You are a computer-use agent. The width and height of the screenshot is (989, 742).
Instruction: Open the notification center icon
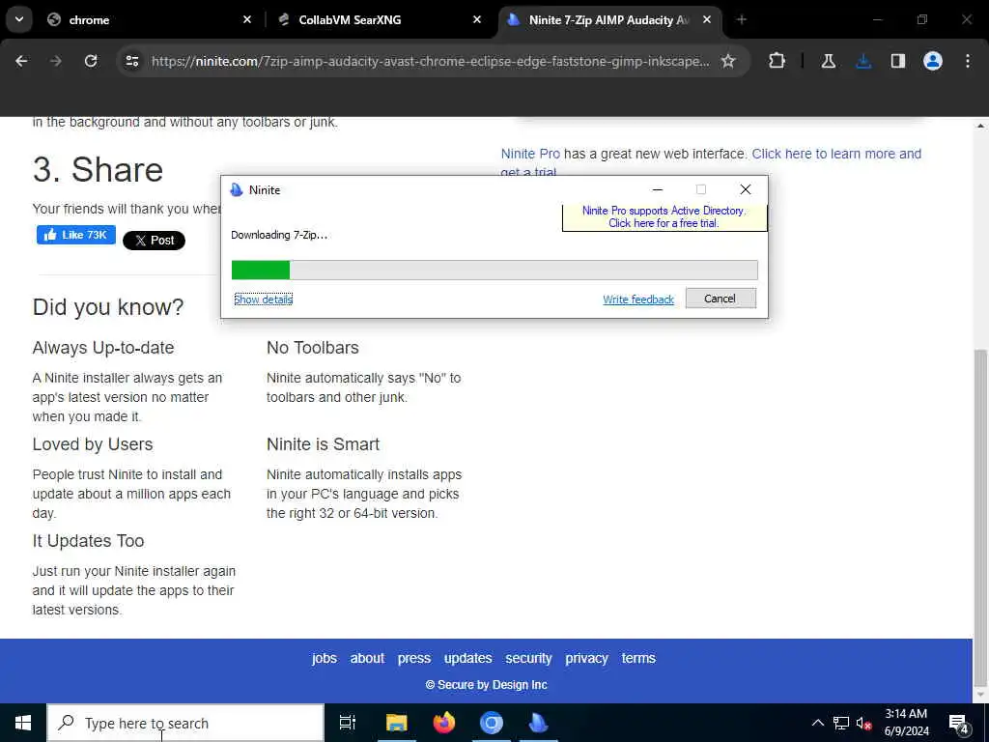(x=959, y=723)
